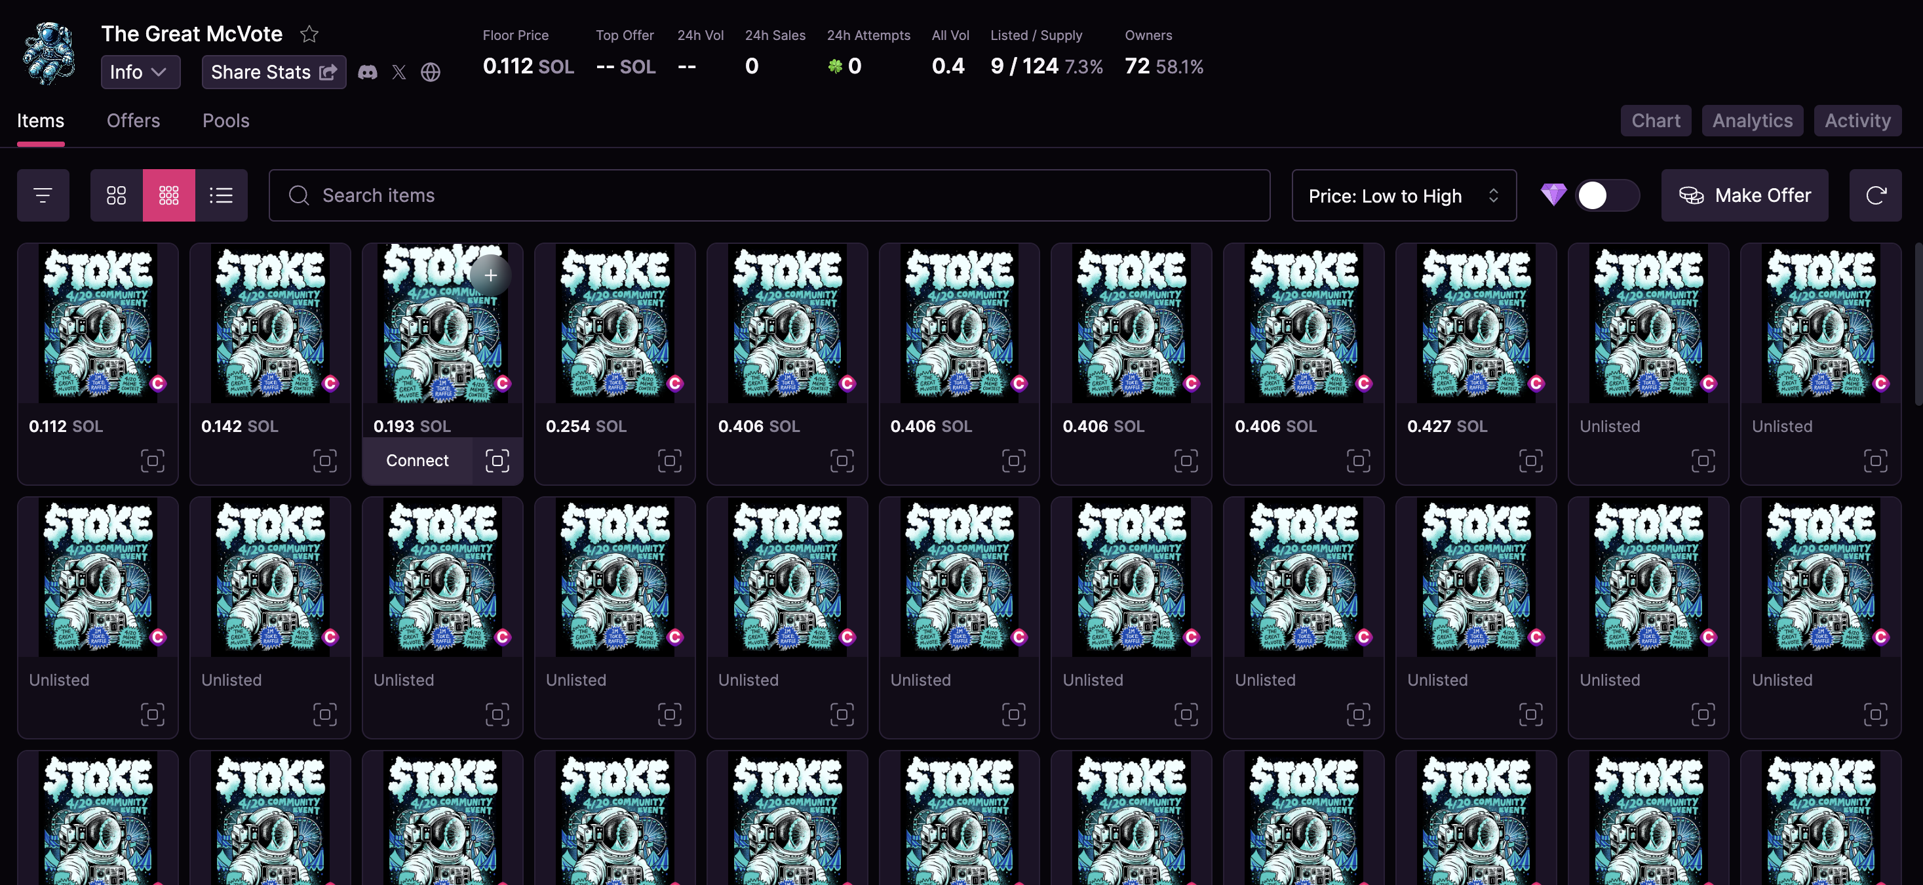
Task: Open the 0.112 SOL item thumbnail
Action: [x=98, y=323]
